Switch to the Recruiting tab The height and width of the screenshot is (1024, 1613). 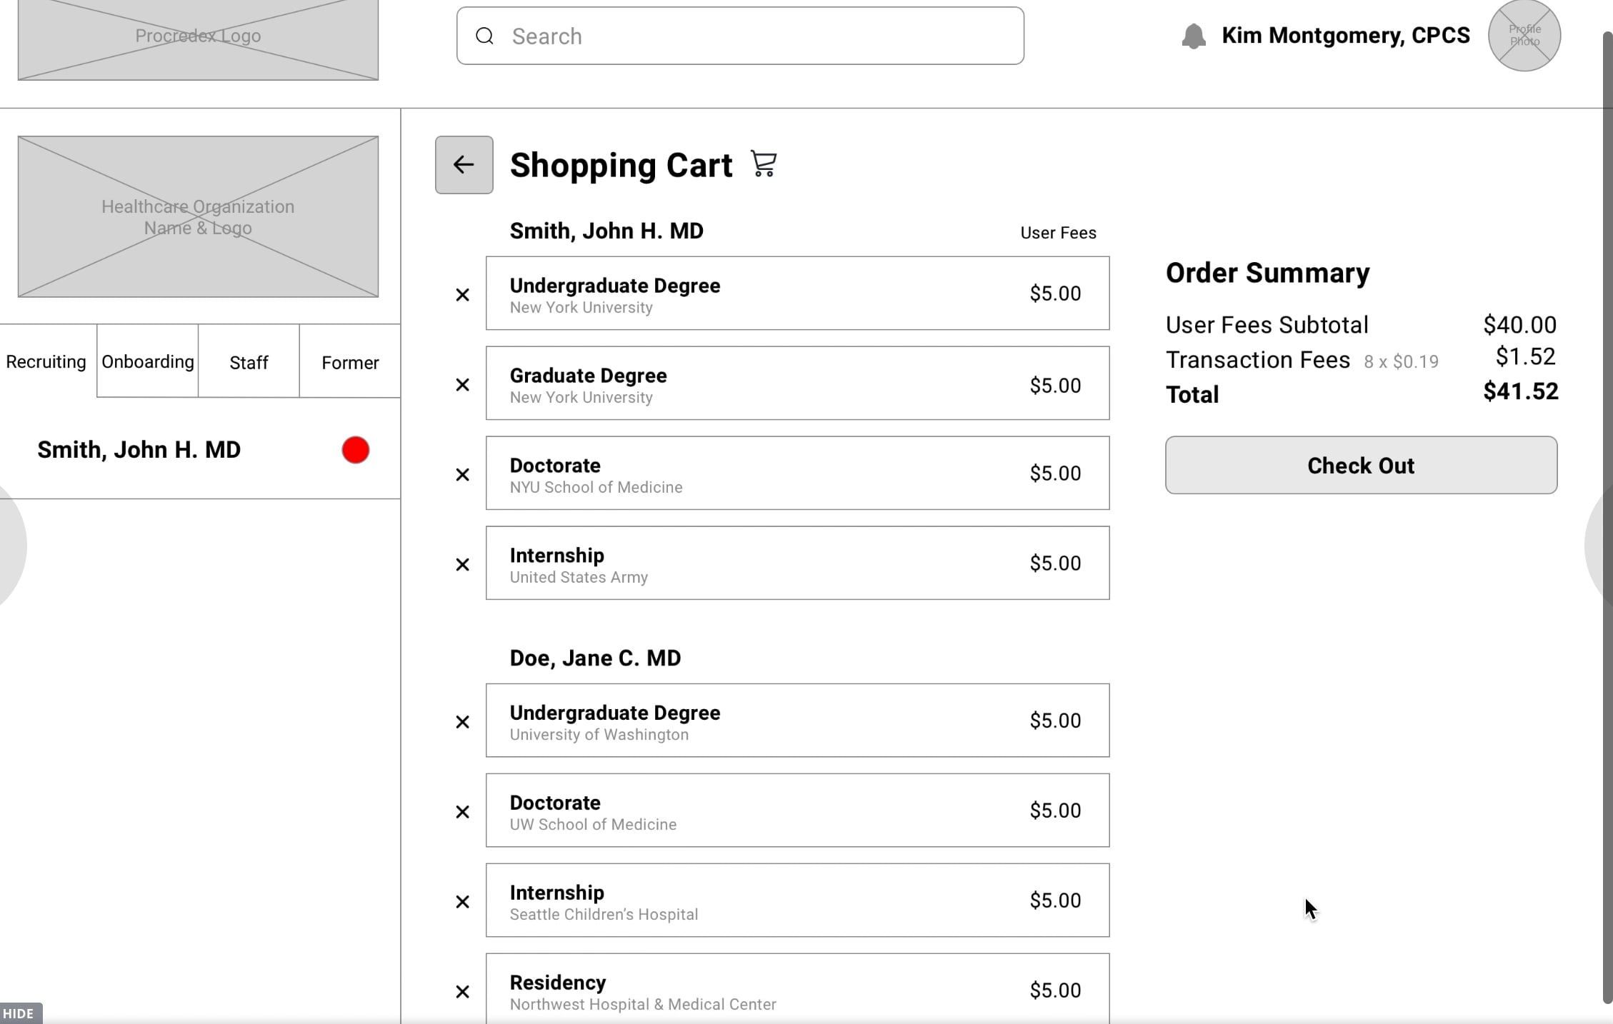click(46, 362)
